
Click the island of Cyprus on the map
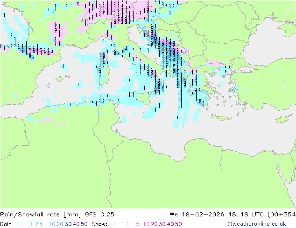pos(284,119)
